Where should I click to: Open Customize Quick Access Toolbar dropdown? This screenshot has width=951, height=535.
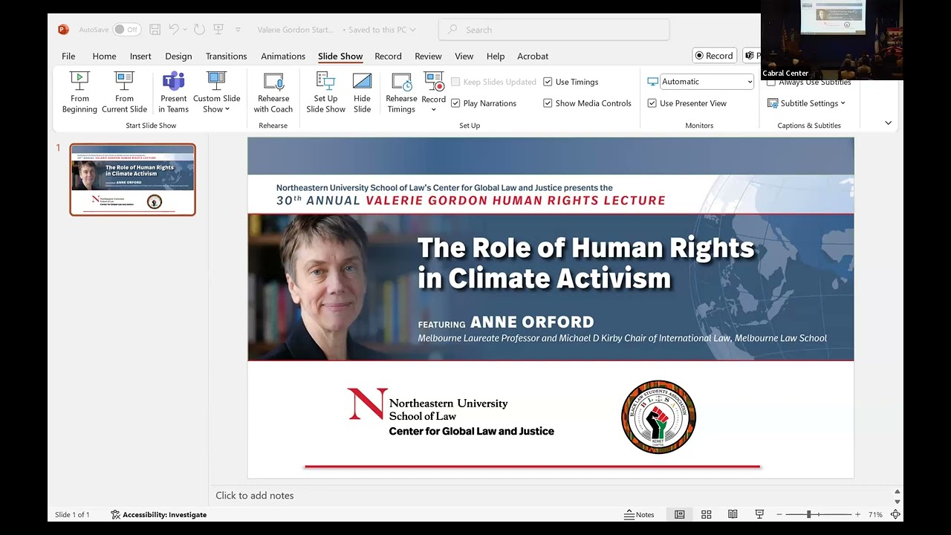point(238,30)
